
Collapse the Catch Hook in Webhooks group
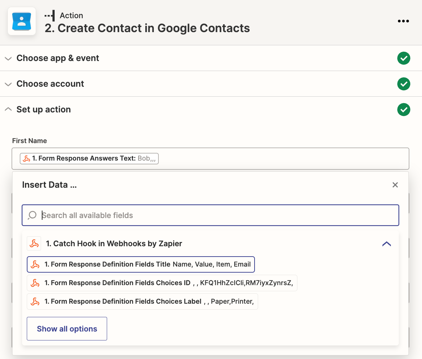386,244
